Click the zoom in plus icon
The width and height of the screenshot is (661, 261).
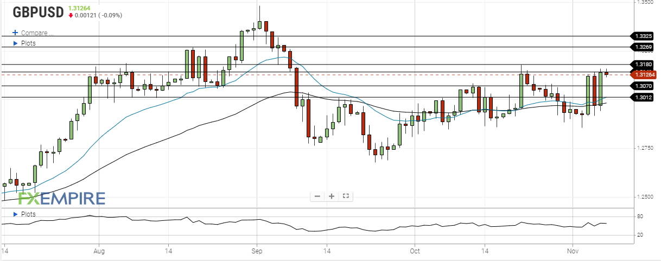coord(332,196)
